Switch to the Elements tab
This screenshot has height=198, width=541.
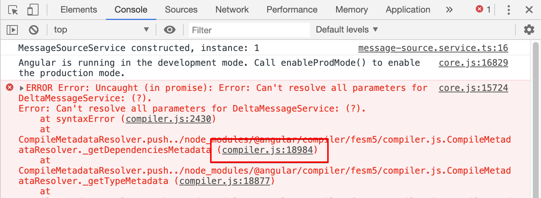(x=79, y=10)
